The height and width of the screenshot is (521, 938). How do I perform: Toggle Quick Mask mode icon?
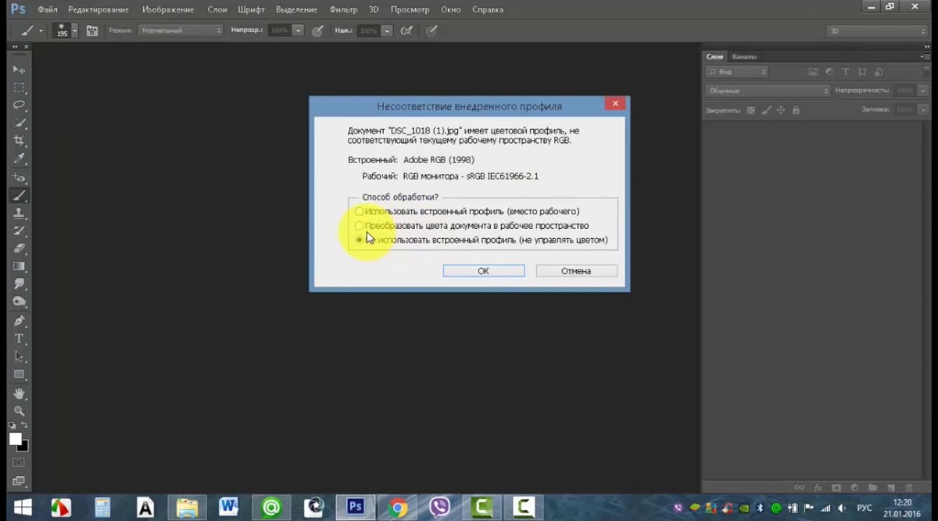20,463
